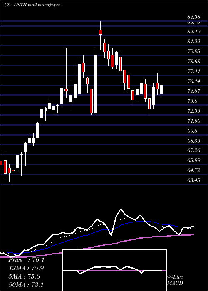Select the 81.22 price axis label
The image size is (208, 291).
[194, 42]
